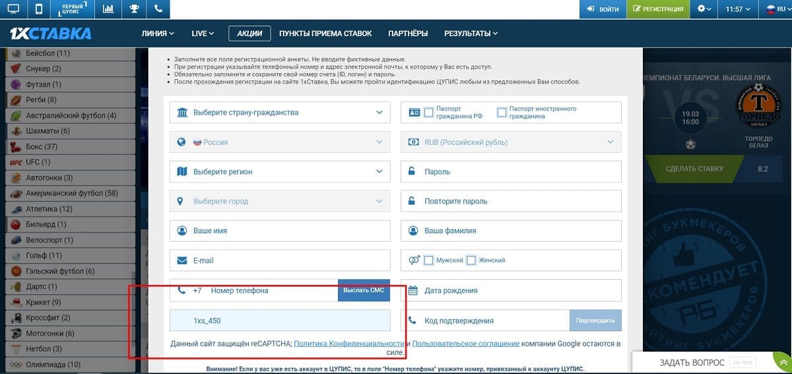Open the ЛИНИЯ menu

158,34
